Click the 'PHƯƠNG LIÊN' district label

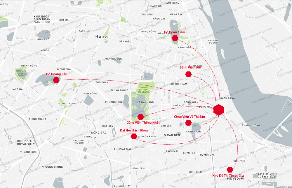pos(114,102)
